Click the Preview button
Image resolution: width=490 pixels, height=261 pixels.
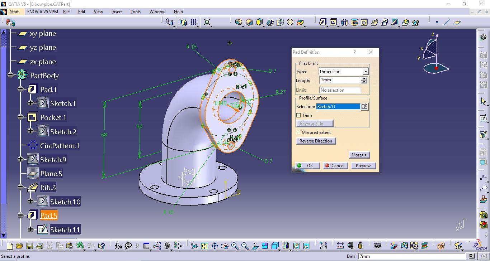point(363,166)
